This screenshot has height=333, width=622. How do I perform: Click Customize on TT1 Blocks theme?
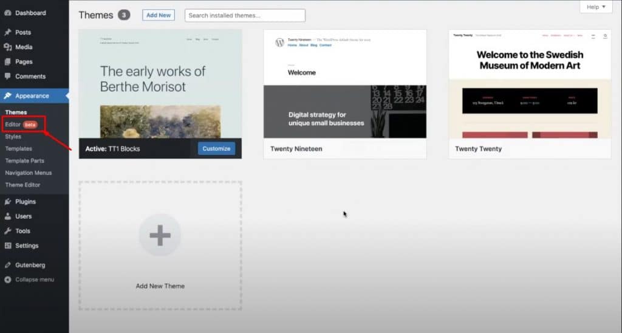coord(216,148)
